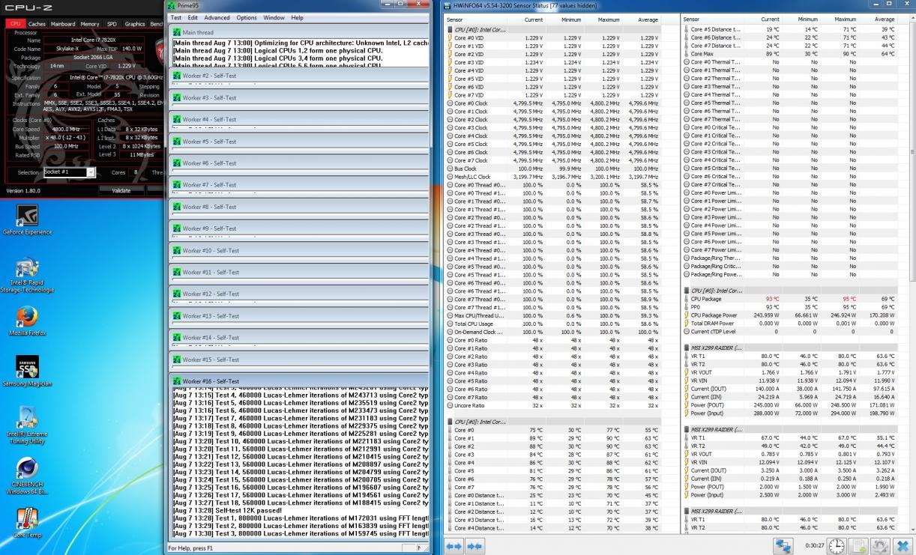Viewport: 916px width, 555px height.
Task: Click HWiNFO logging file icon
Action: tap(859, 546)
